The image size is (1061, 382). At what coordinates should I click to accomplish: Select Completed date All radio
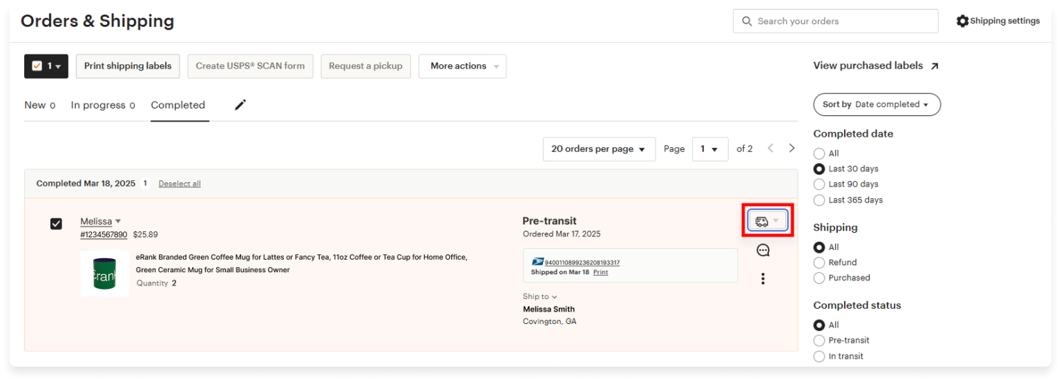pyautogui.click(x=819, y=153)
